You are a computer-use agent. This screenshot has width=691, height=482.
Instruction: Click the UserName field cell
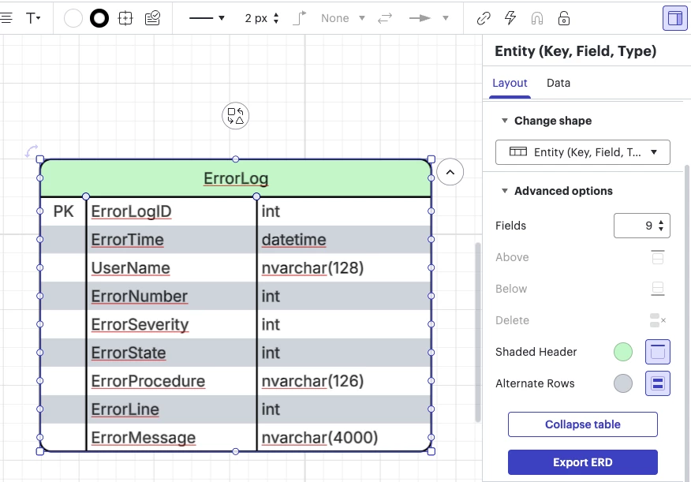click(x=171, y=267)
